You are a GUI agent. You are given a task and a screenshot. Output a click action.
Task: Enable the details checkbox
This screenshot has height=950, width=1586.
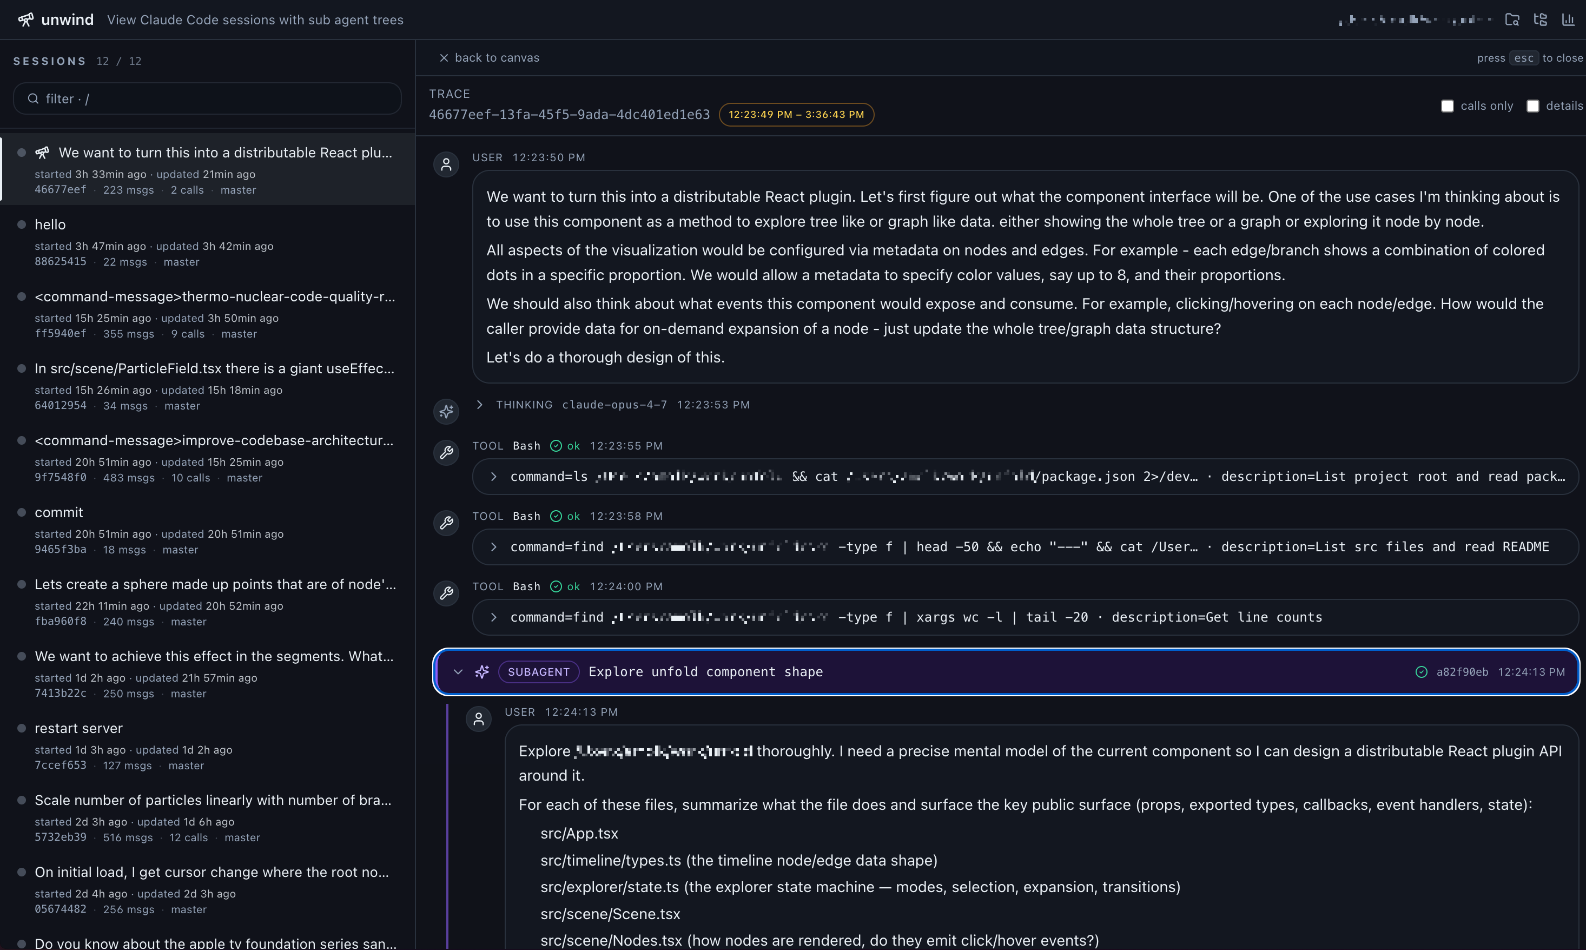tap(1532, 105)
